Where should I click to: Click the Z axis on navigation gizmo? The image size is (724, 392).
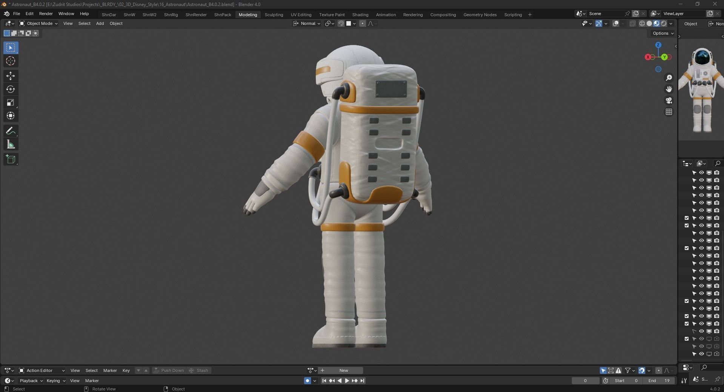click(658, 45)
